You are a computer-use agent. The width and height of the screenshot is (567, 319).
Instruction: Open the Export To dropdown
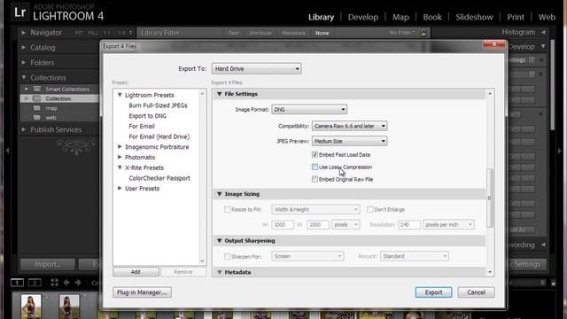(x=256, y=68)
